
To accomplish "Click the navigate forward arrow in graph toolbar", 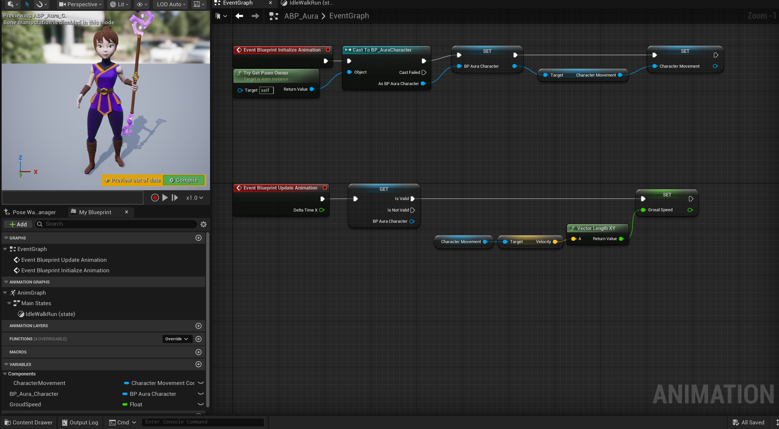I will click(x=255, y=16).
